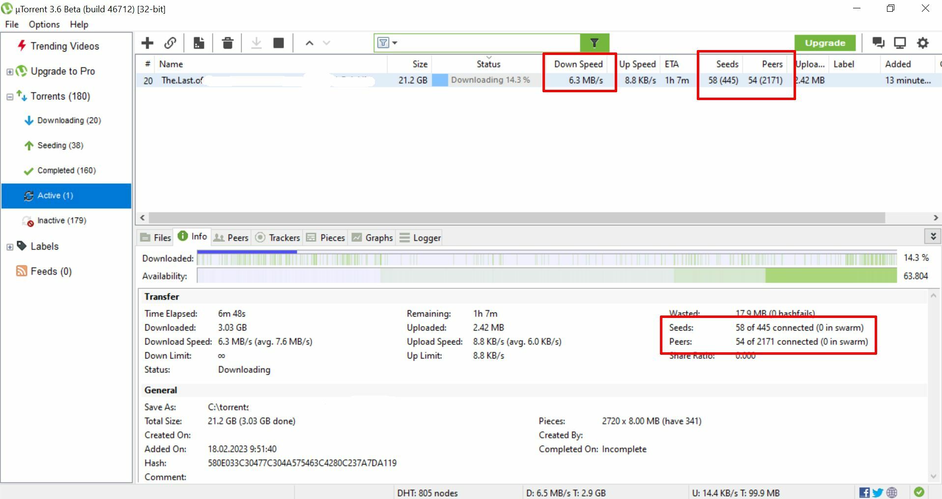Collapse the Torrents tree node
942x499 pixels.
(9, 97)
